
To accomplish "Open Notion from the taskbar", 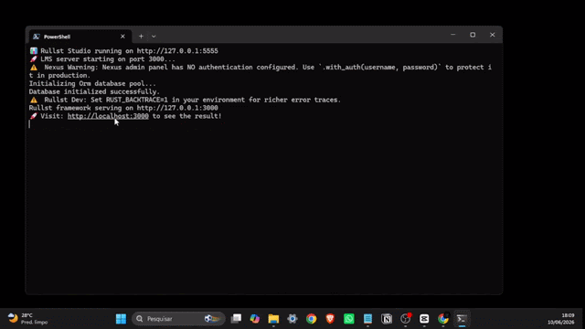I will point(387,319).
